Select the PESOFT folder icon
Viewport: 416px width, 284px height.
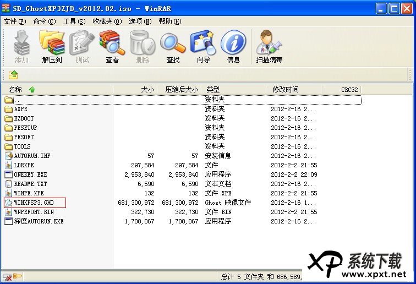pyautogui.click(x=9, y=137)
